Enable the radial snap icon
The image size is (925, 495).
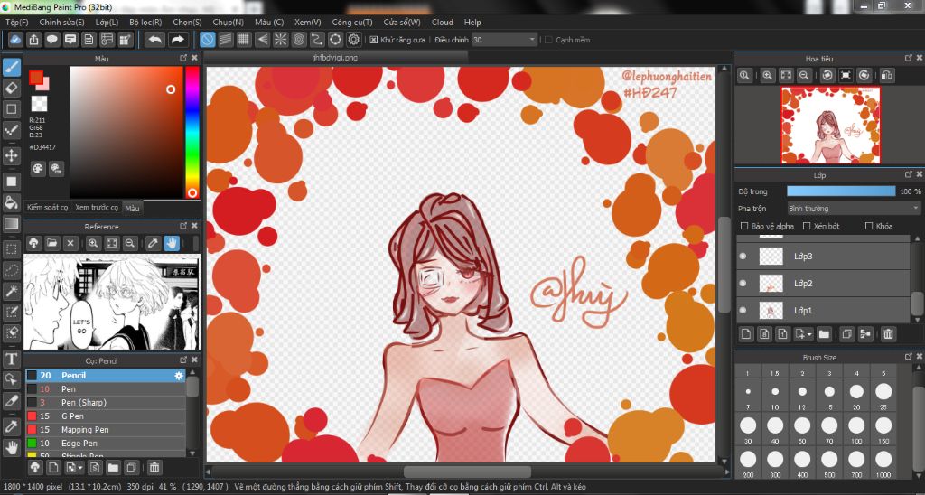(x=281, y=40)
